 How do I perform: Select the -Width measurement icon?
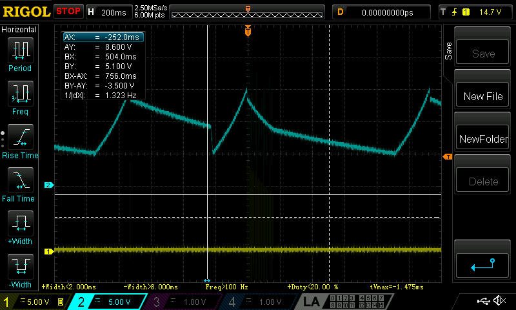[x=21, y=267]
